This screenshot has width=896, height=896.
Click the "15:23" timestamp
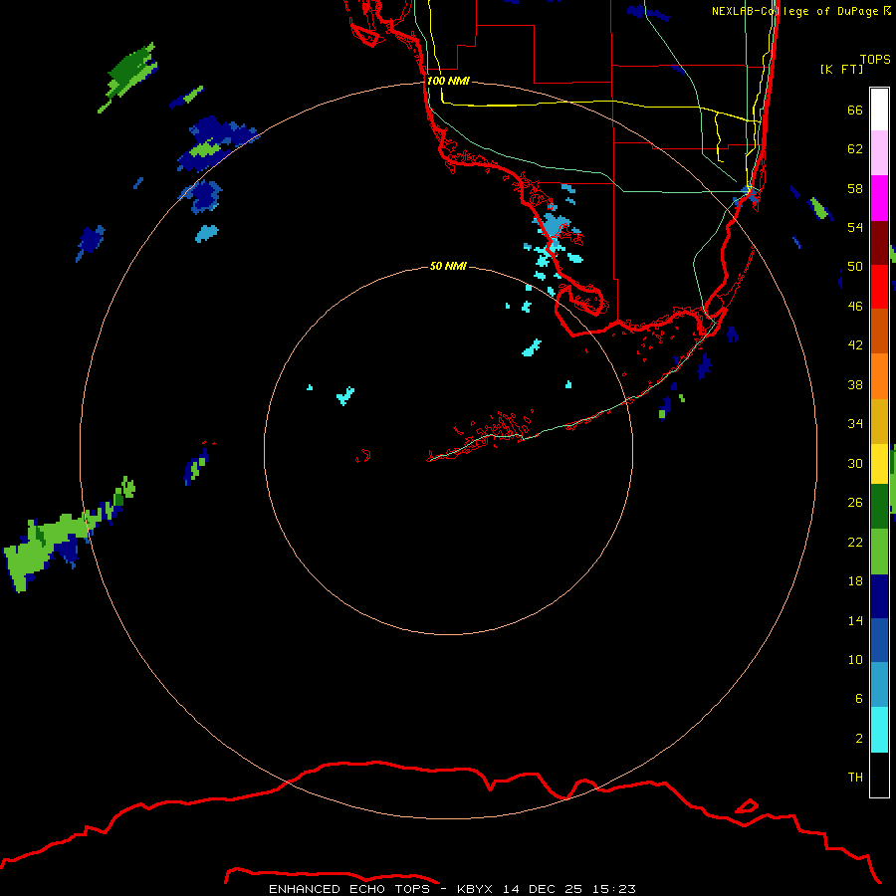[x=614, y=889]
